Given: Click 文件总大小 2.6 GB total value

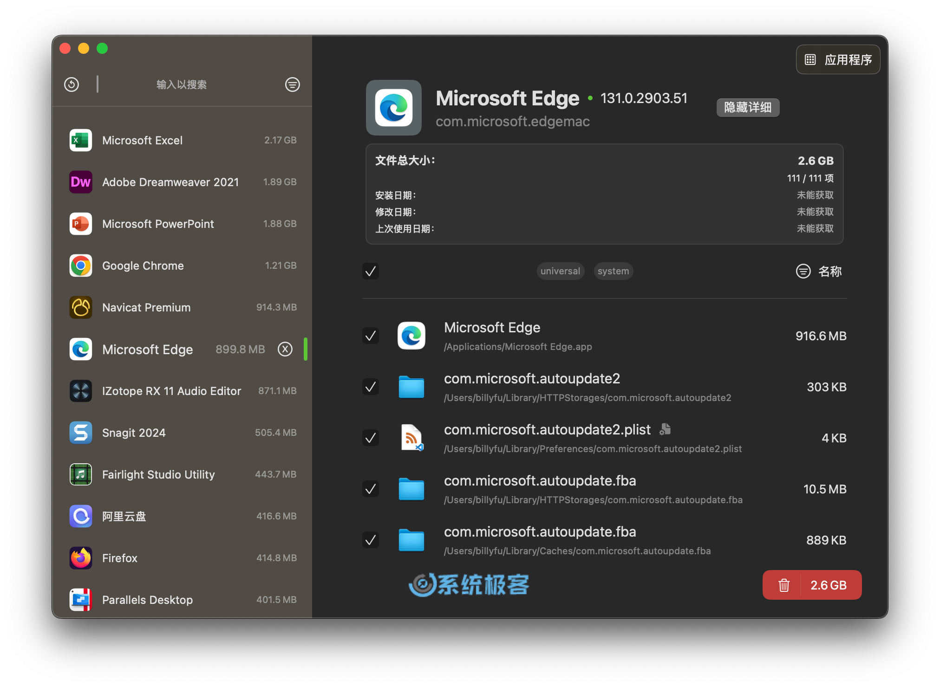Looking at the screenshot, I should click(816, 161).
